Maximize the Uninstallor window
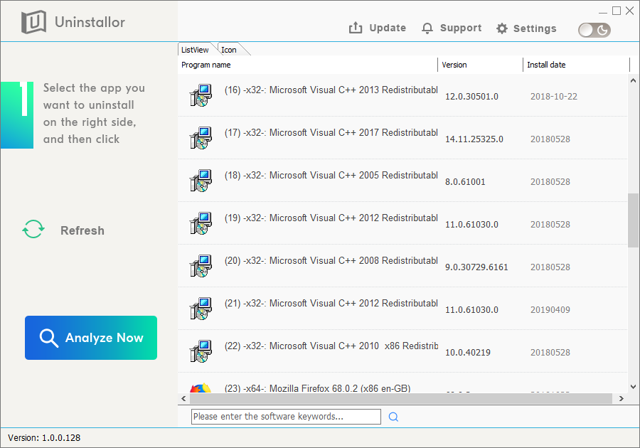Viewport: 640px width, 448px height. [x=617, y=11]
